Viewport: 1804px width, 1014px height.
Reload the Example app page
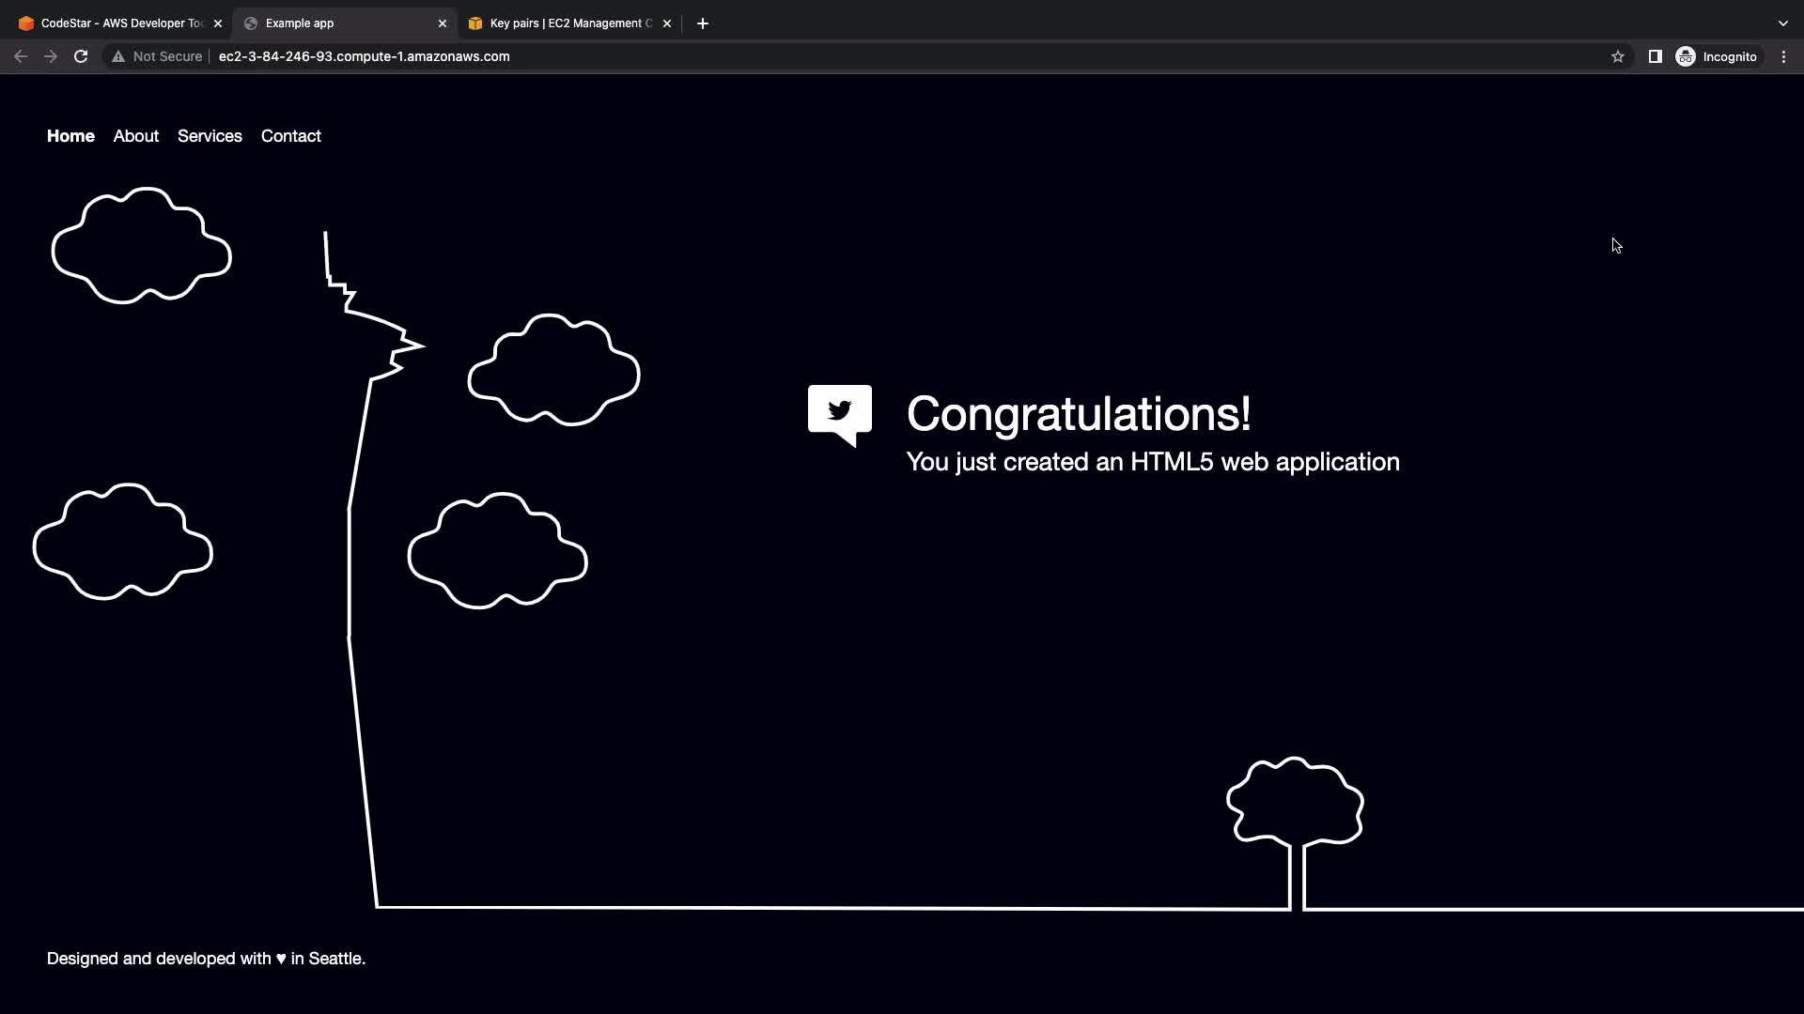coord(81,56)
